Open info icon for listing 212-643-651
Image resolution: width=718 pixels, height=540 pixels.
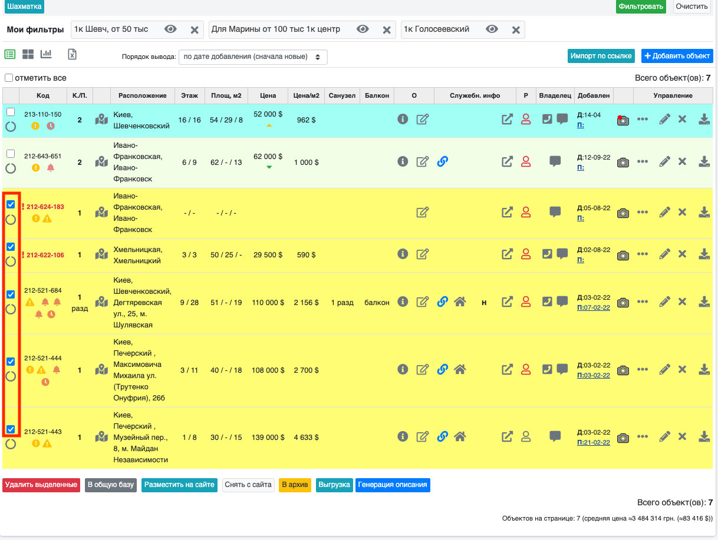[403, 161]
